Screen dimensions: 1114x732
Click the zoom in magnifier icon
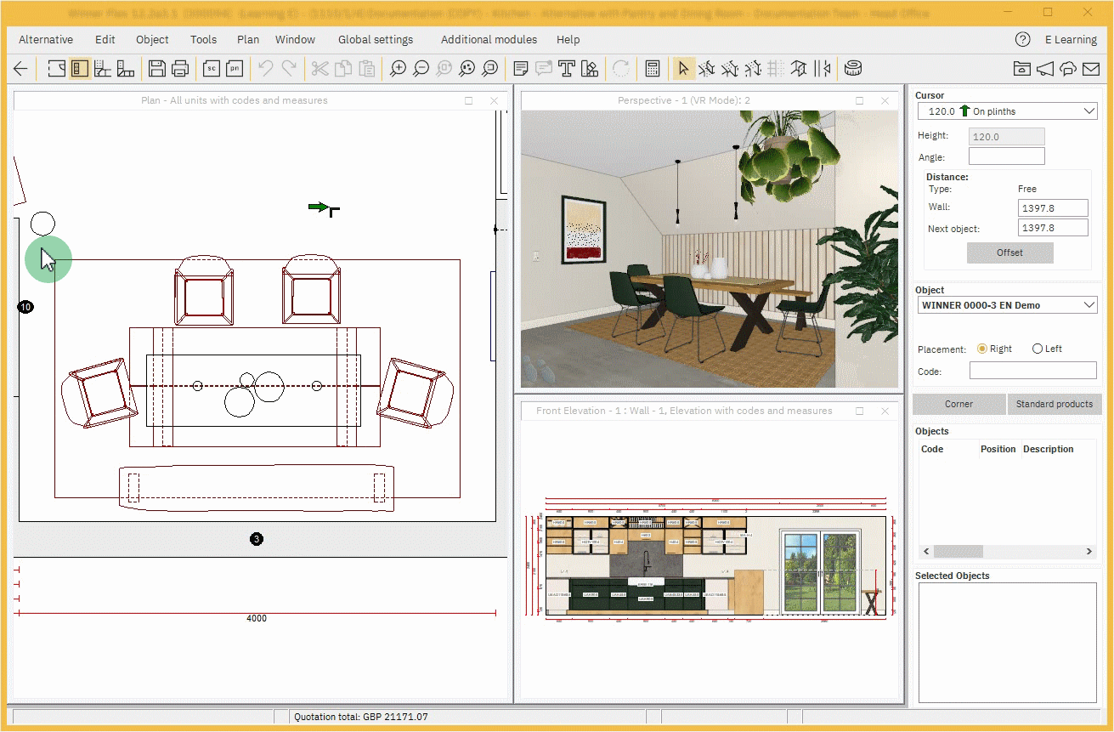click(x=398, y=69)
